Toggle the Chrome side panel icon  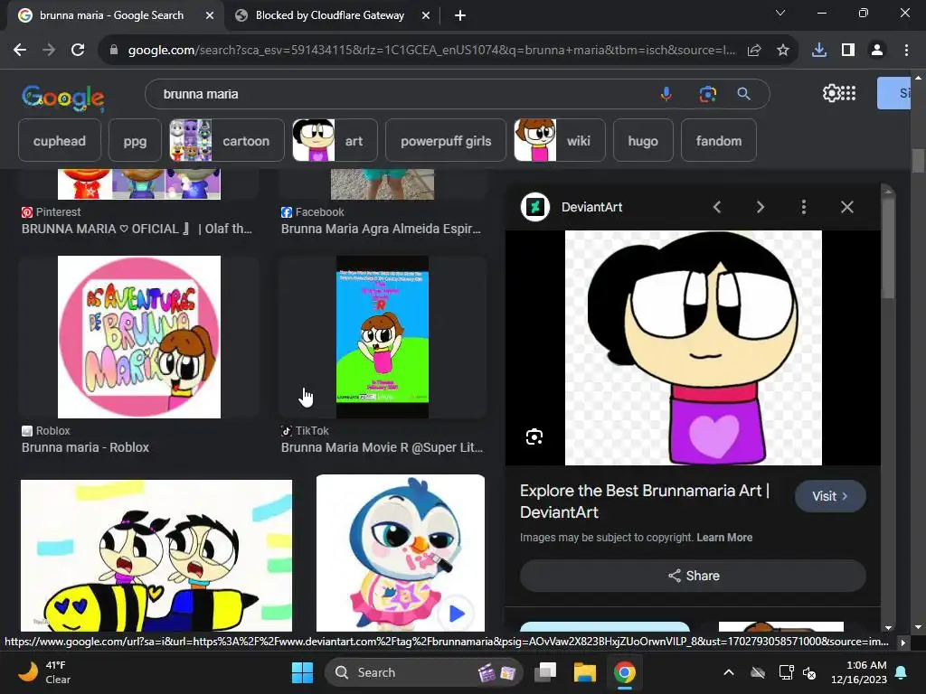coord(848,51)
